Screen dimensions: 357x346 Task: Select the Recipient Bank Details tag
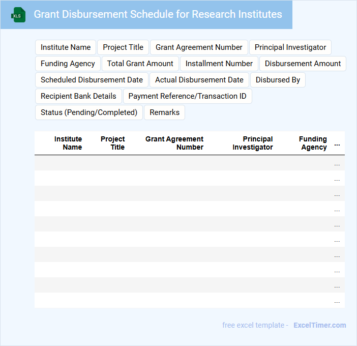[x=78, y=96]
